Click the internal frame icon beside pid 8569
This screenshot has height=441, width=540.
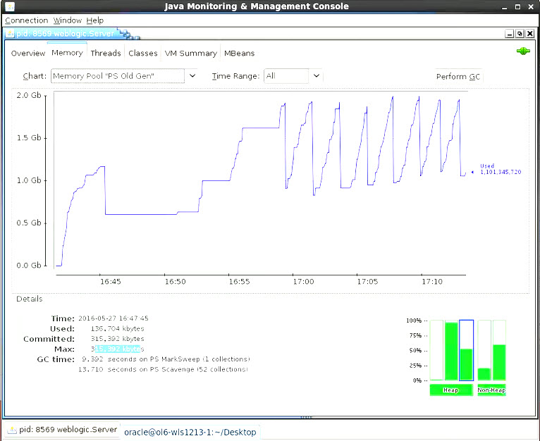[x=11, y=34]
